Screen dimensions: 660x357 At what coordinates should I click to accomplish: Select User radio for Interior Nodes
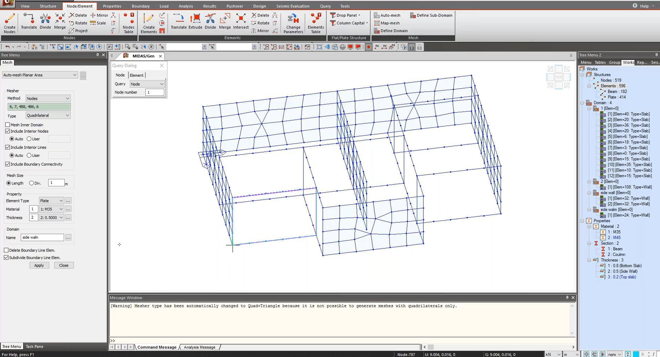29,139
